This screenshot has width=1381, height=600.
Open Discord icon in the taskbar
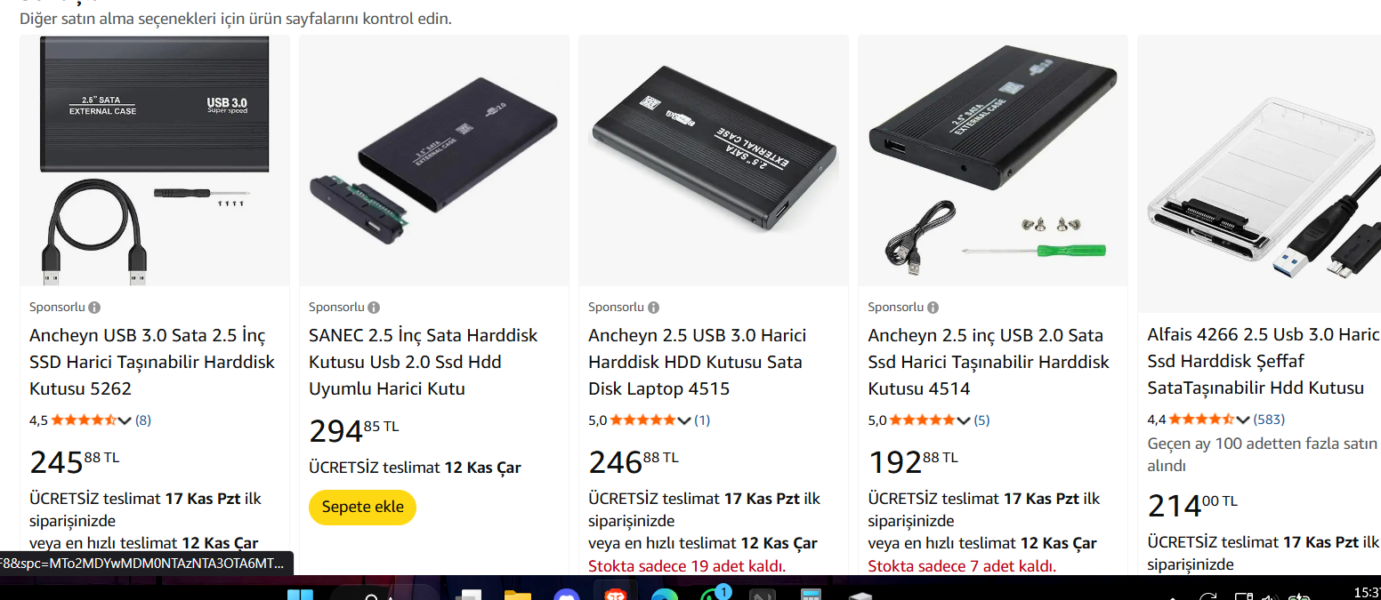(x=566, y=594)
